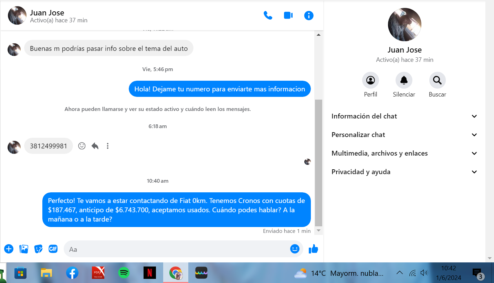Open more options for the 3812499981 message
The image size is (494, 283).
108,146
